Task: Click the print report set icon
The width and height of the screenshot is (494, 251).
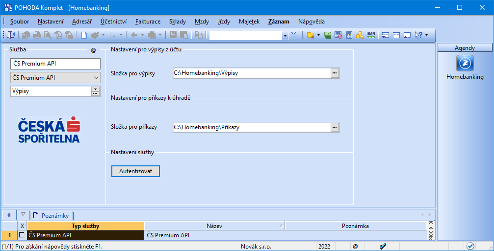Action: [x=26, y=35]
